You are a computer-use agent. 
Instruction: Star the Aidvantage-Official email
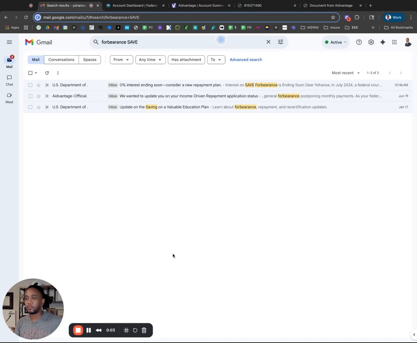[x=38, y=96]
